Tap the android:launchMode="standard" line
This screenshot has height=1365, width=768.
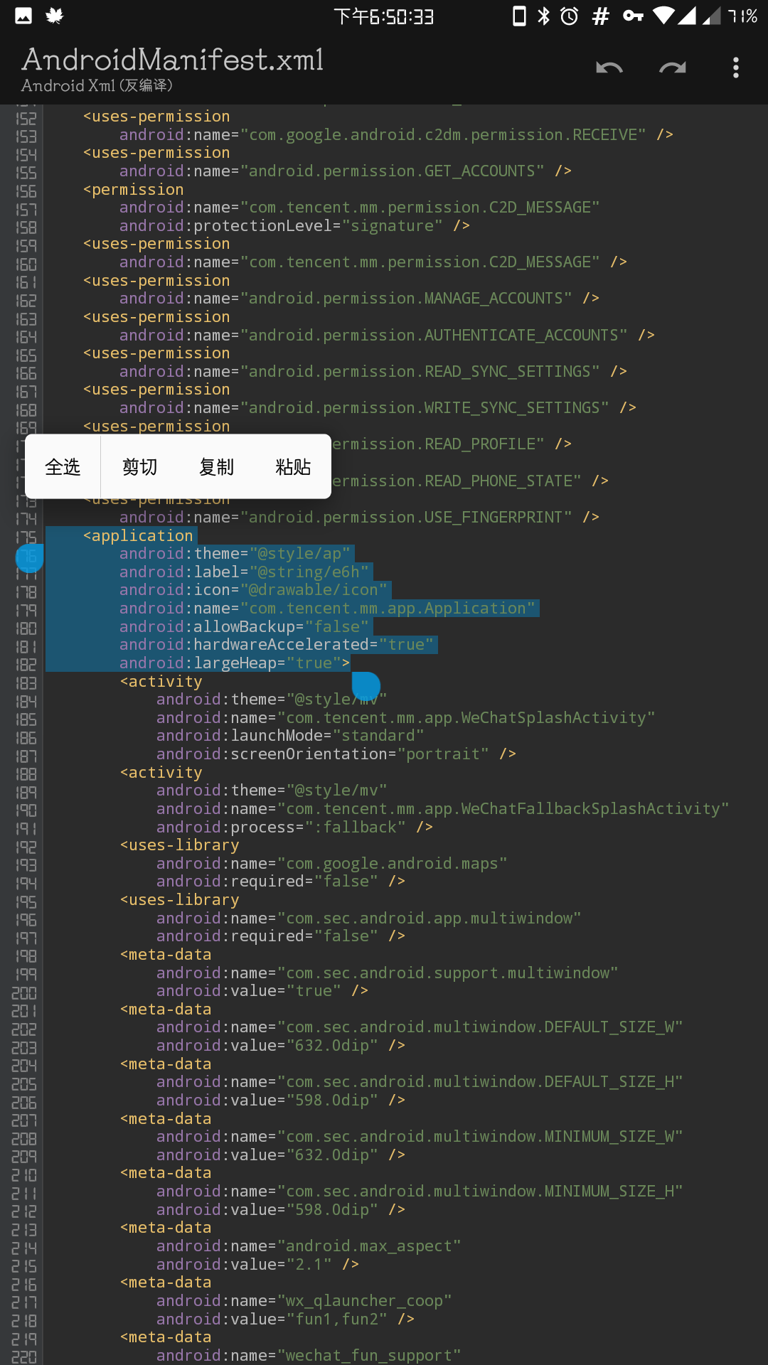tap(290, 736)
